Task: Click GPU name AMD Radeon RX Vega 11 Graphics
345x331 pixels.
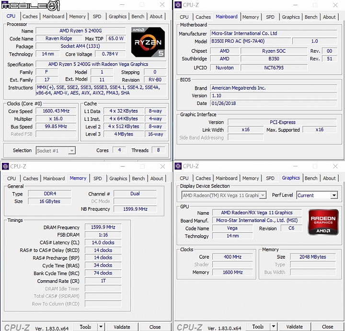Action: 257,213
